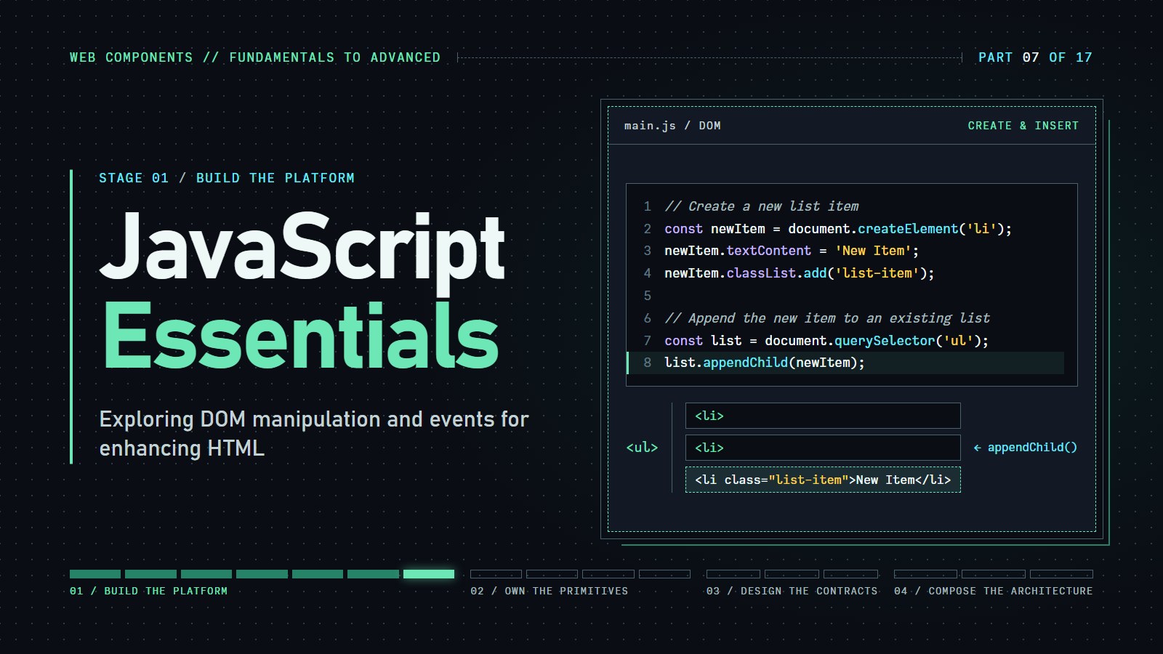The width and height of the screenshot is (1163, 654).
Task: Click the '← appendChild()' annotation
Action: [x=1025, y=448]
